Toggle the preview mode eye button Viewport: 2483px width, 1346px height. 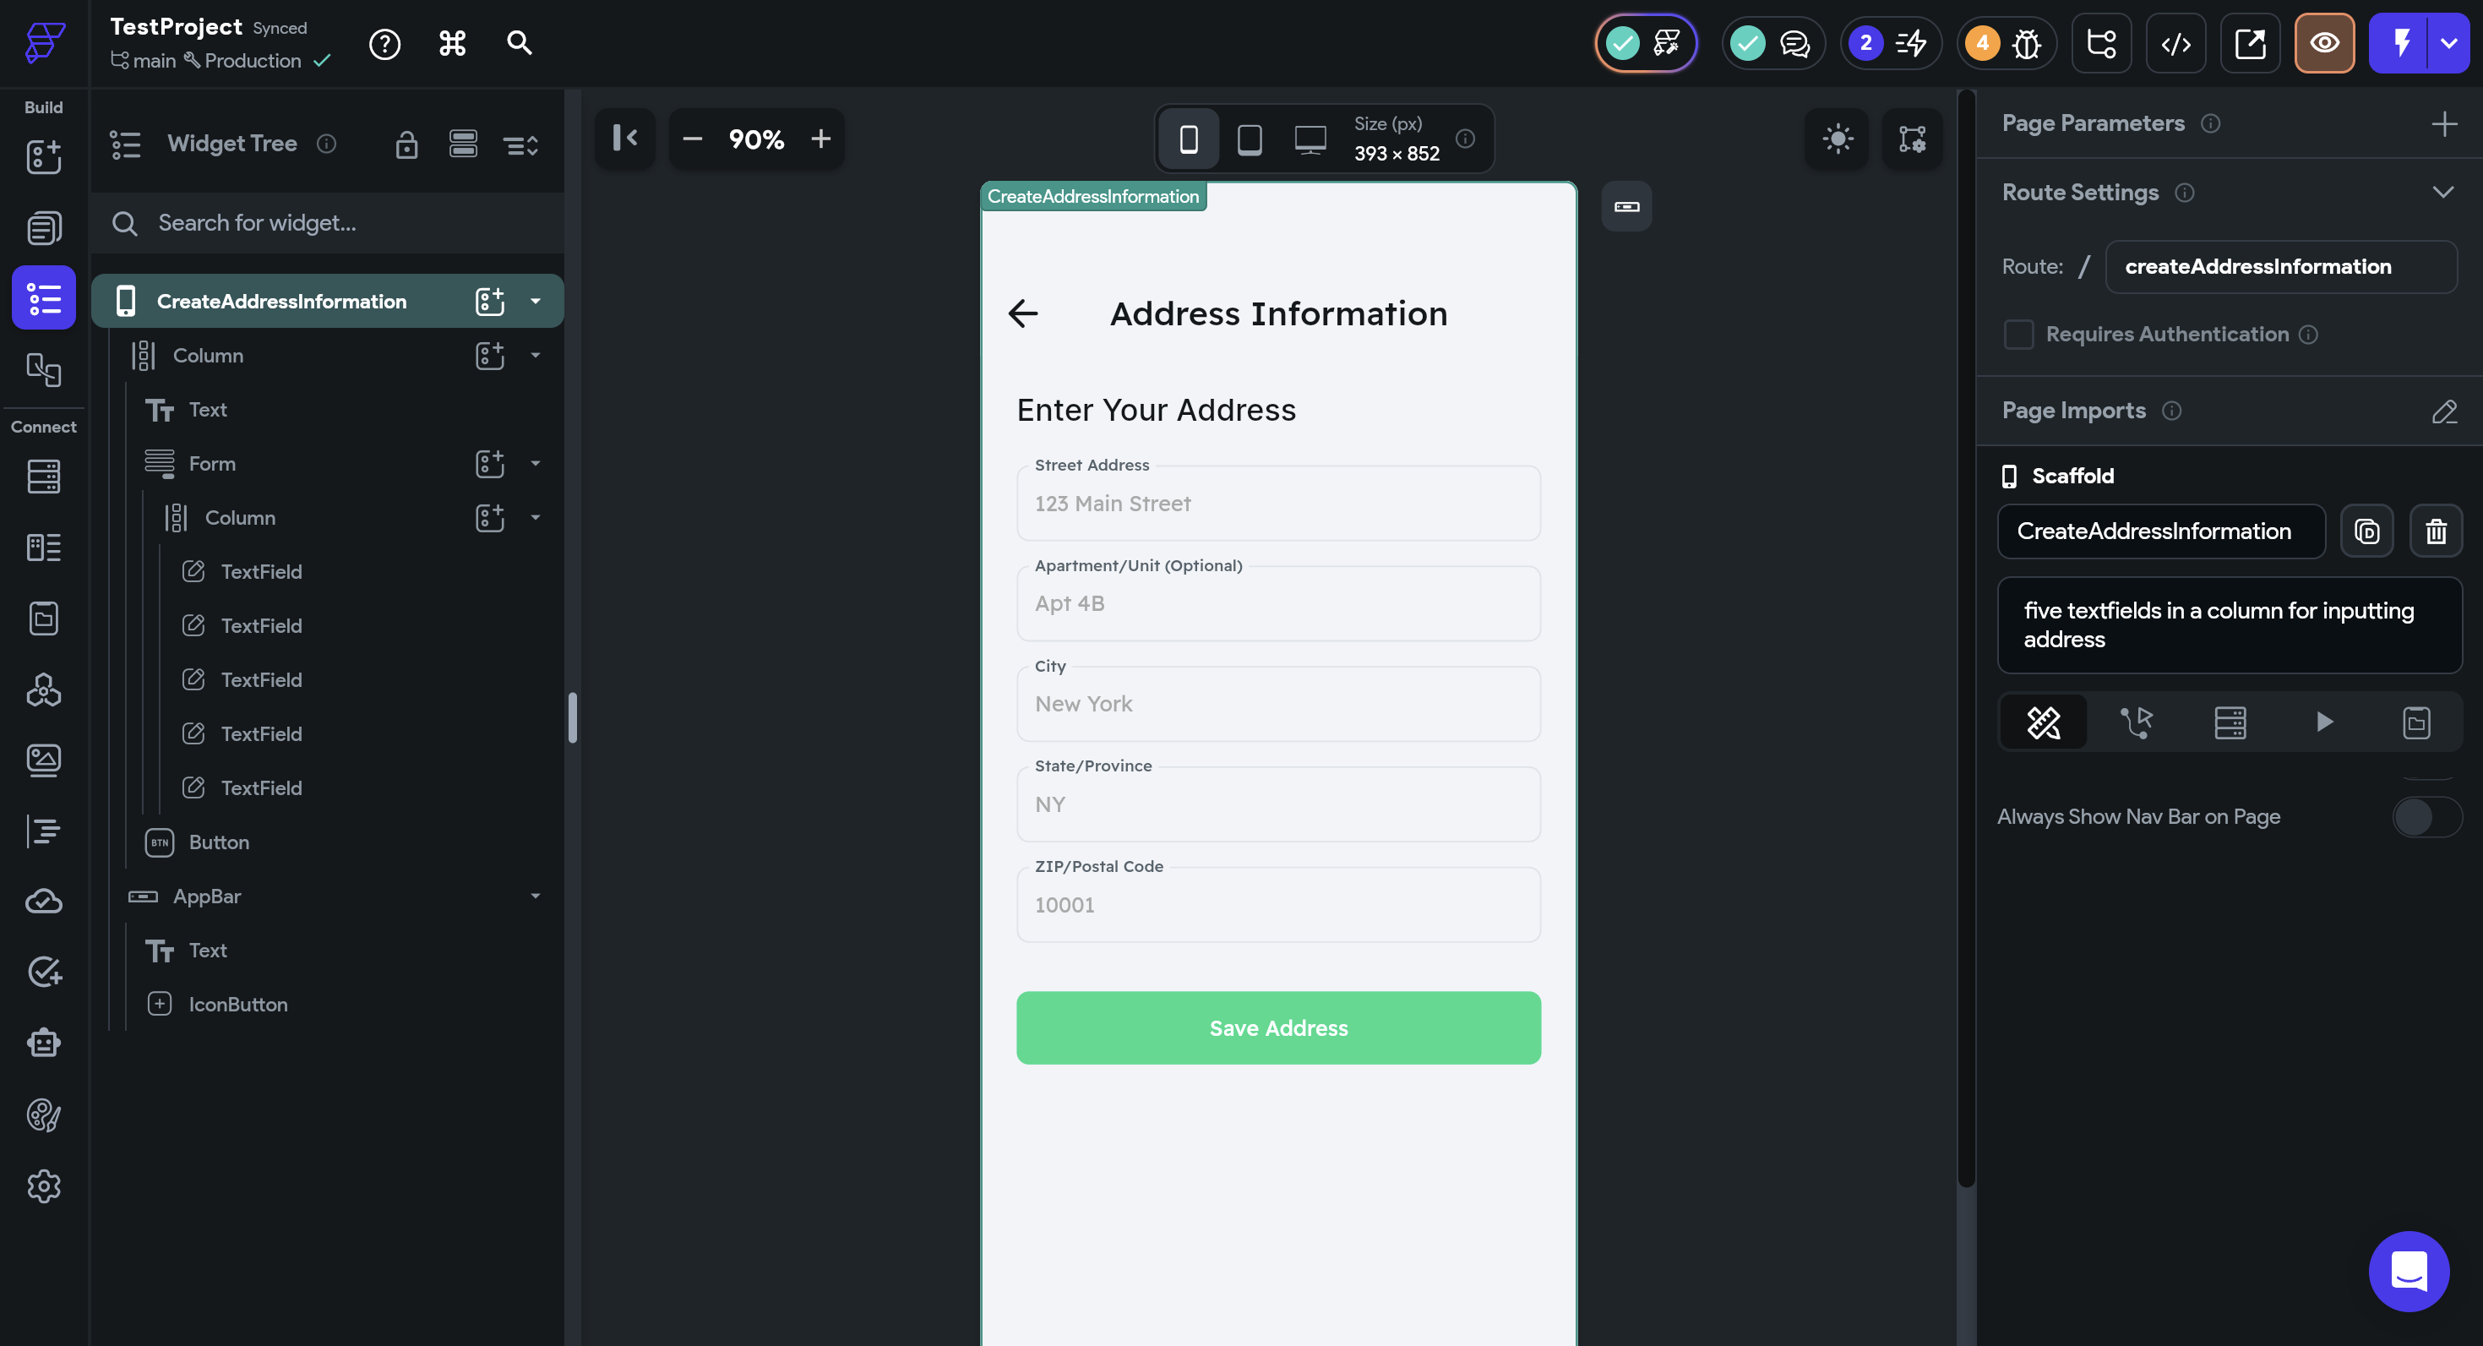click(x=2324, y=43)
